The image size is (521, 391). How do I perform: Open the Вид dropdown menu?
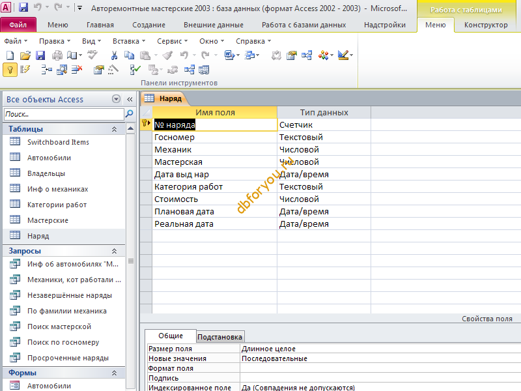(91, 41)
